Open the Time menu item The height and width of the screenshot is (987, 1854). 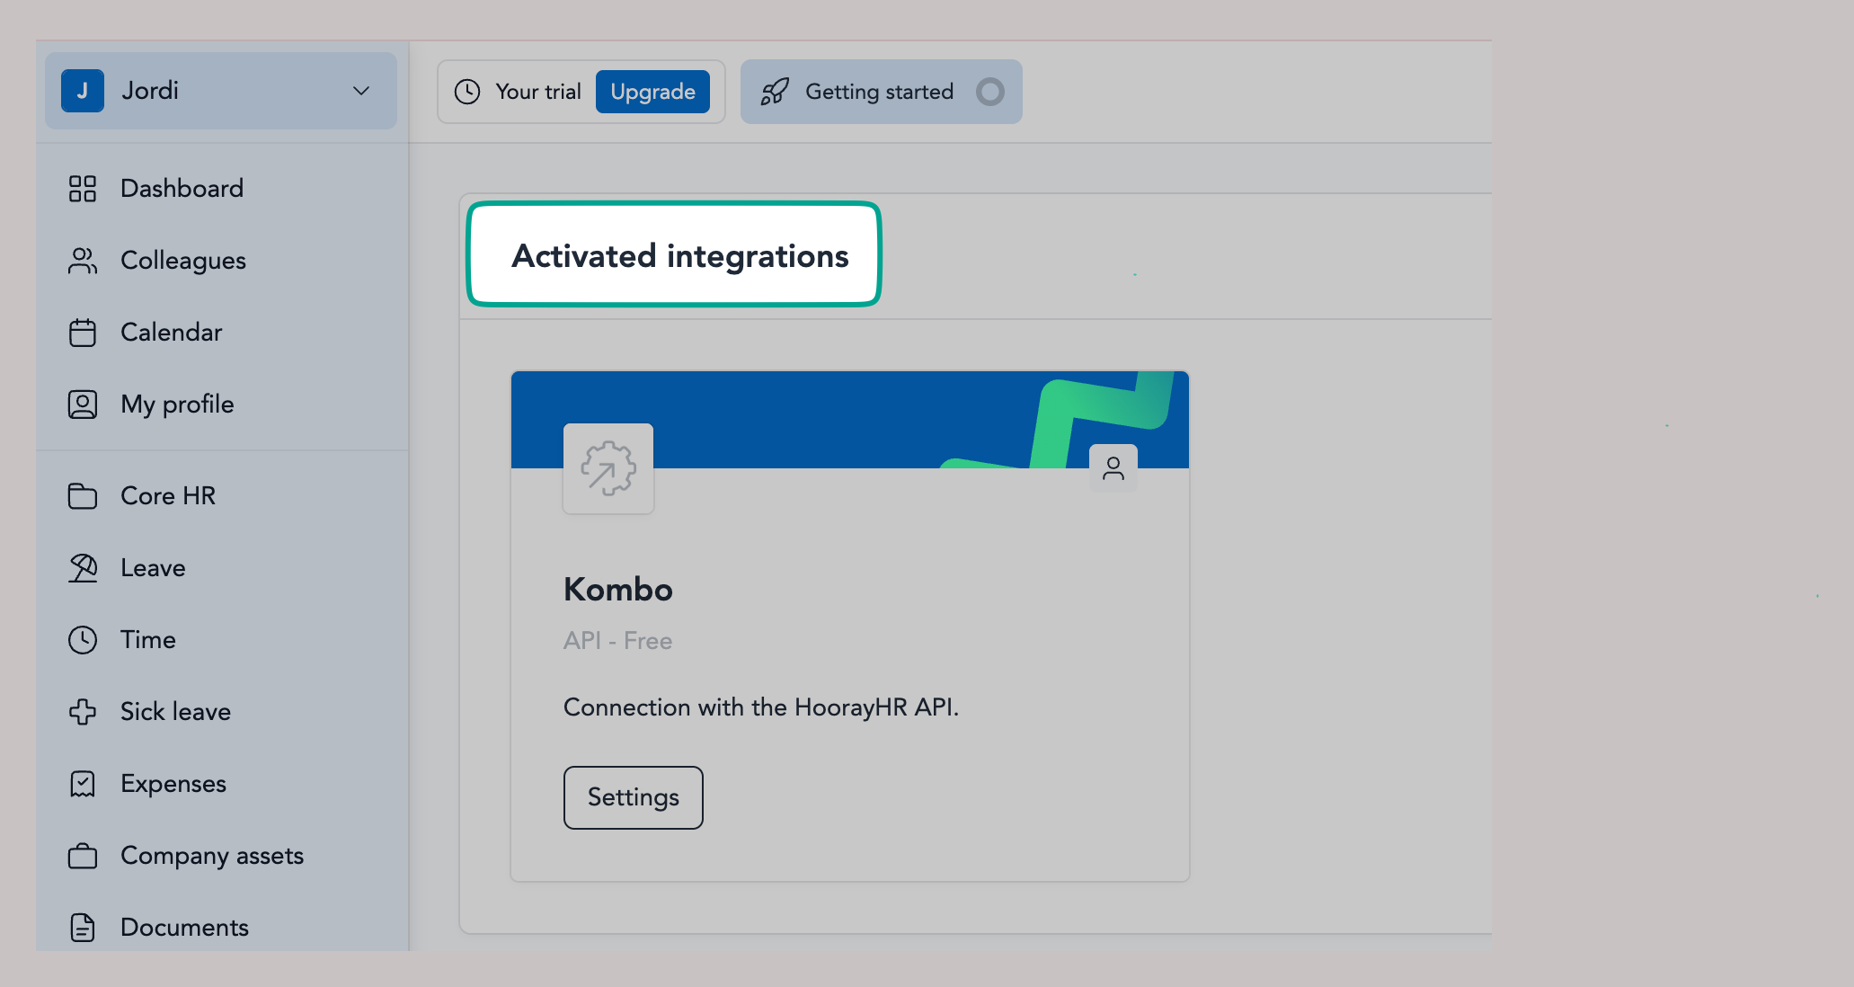(x=148, y=640)
